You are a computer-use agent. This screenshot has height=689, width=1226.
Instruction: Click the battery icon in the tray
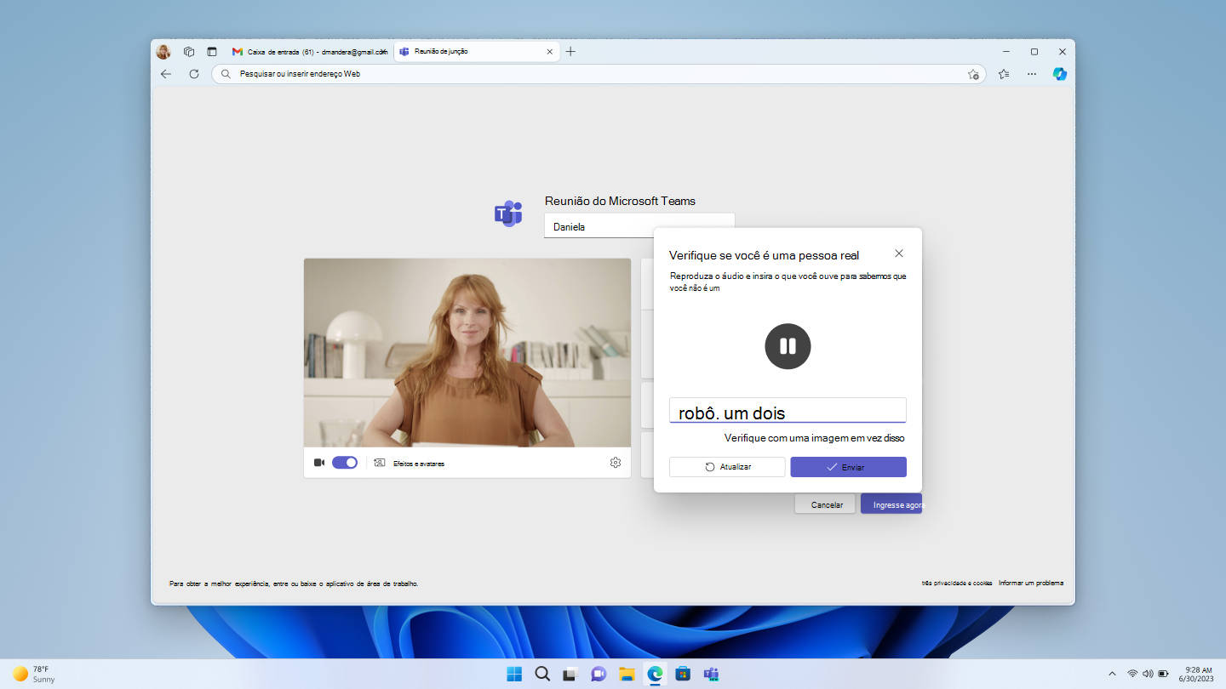coord(1163,674)
